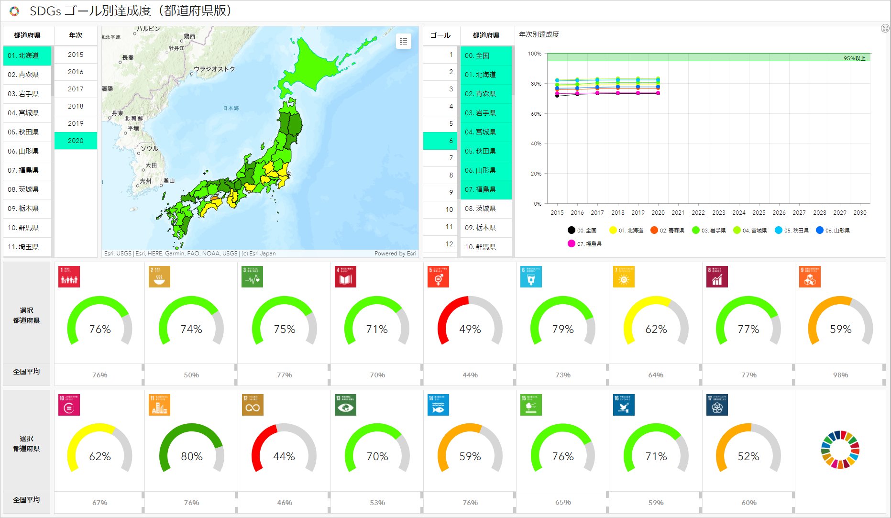
Task: Select year 2019 in the 年次 list
Action: tap(76, 123)
